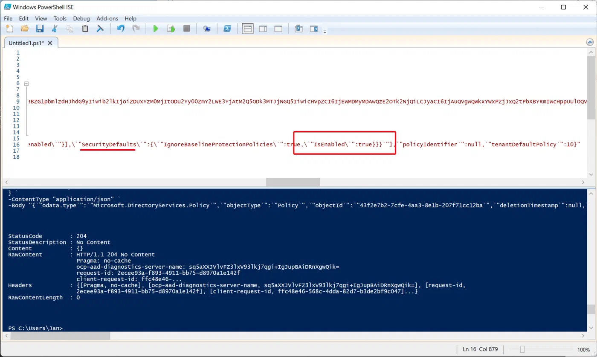
Task: Create a new script with the New icon
Action: [x=9, y=29]
